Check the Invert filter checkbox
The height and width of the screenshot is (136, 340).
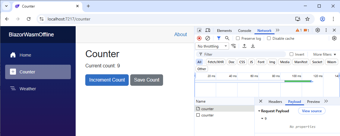[x=292, y=54]
